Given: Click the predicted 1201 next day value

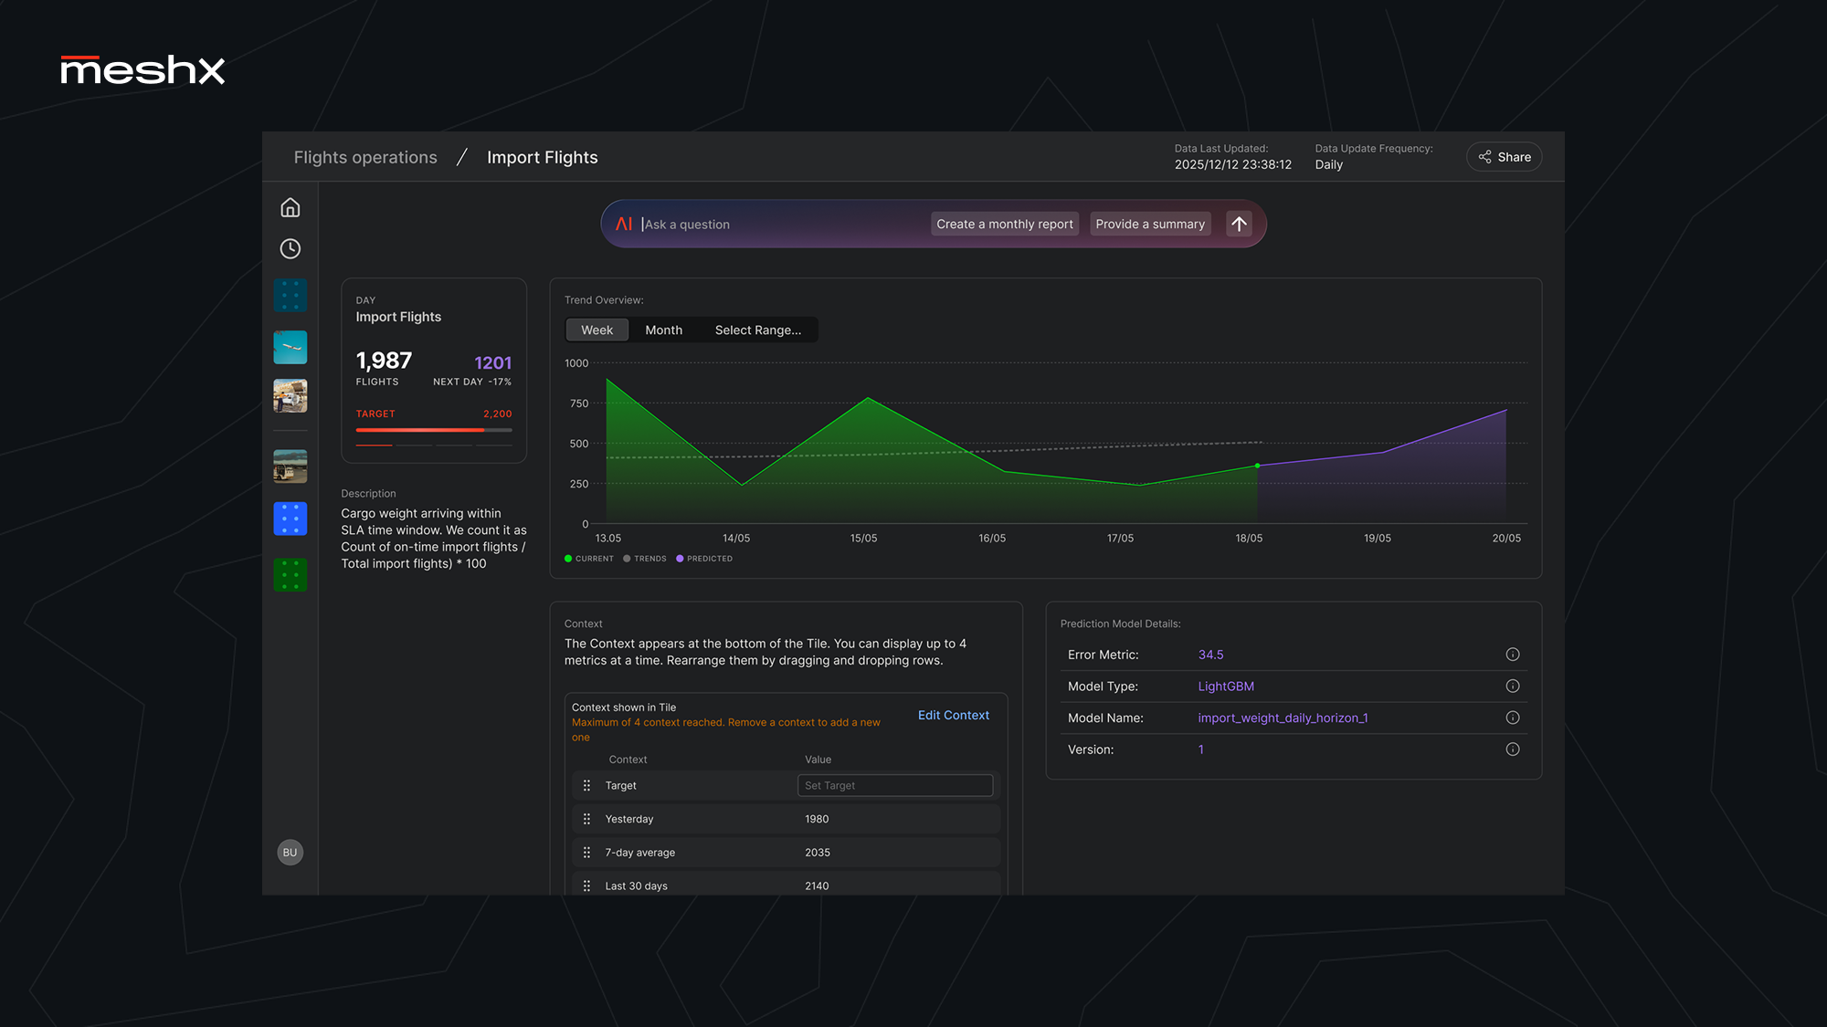Looking at the screenshot, I should pyautogui.click(x=493, y=362).
